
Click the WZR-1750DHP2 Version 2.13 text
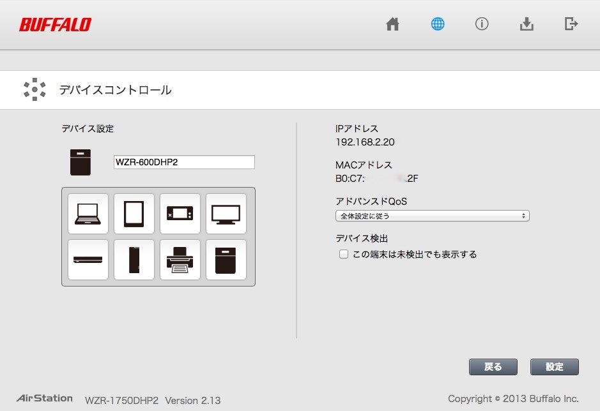click(153, 400)
